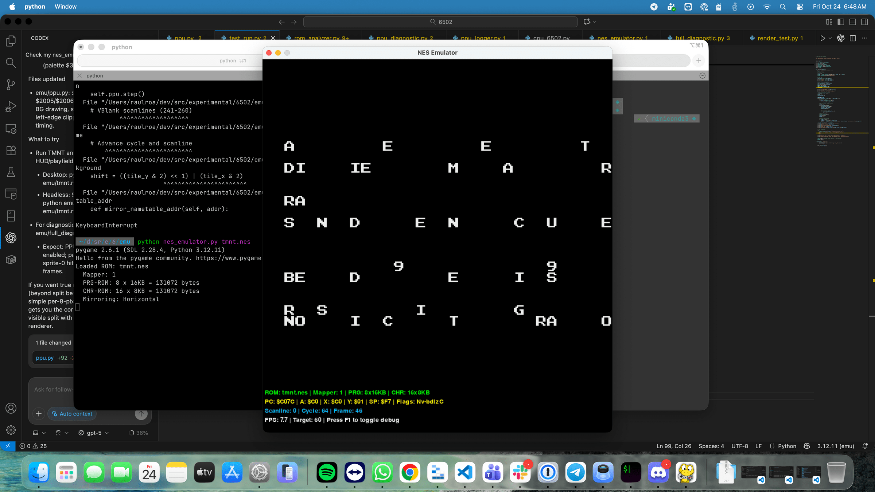Open the Search view in activity bar
The image size is (875, 492).
[x=11, y=63]
